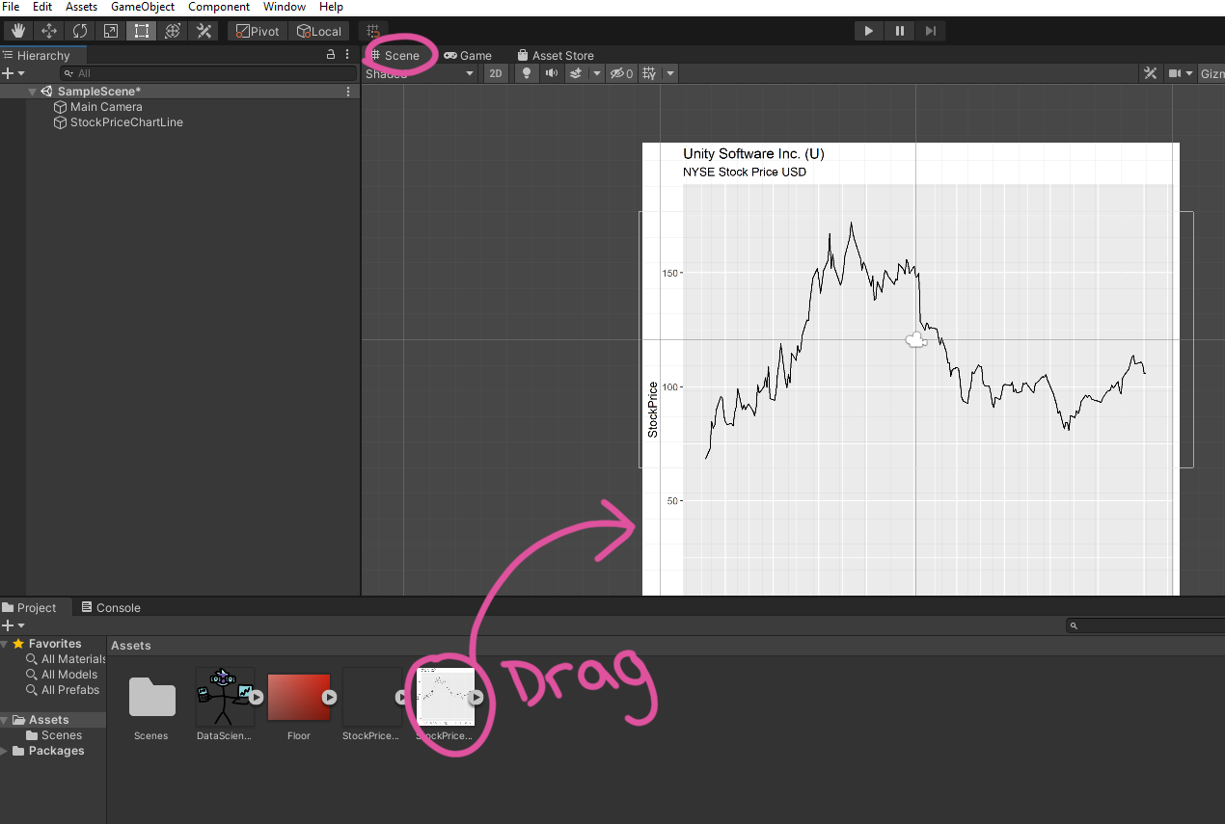Toggle scene audio speaker icon
Image resolution: width=1225 pixels, height=824 pixels.
(551, 73)
